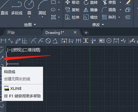Select the Angular dimension tool
The width and height of the screenshot is (138, 112).
coord(55,41)
